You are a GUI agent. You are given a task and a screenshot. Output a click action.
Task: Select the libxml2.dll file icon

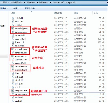tap(13, 42)
